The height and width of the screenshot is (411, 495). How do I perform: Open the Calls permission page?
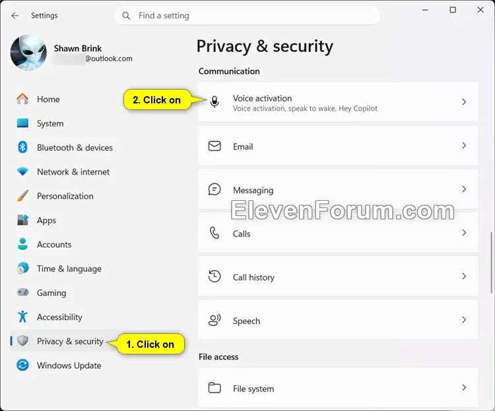click(x=338, y=233)
